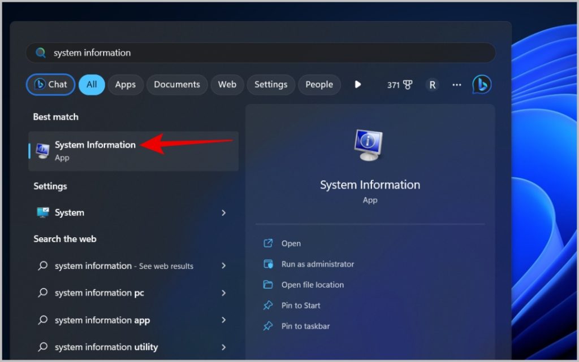
Task: Open the Bing Chat button
Action: 51,85
